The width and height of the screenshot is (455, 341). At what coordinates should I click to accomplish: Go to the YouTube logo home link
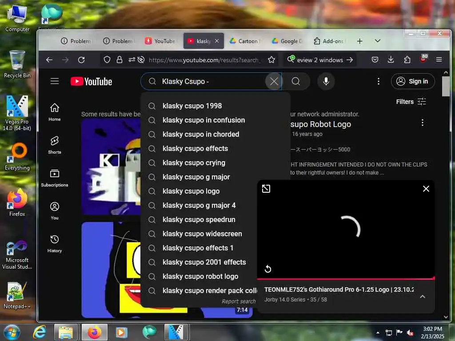[x=92, y=82]
